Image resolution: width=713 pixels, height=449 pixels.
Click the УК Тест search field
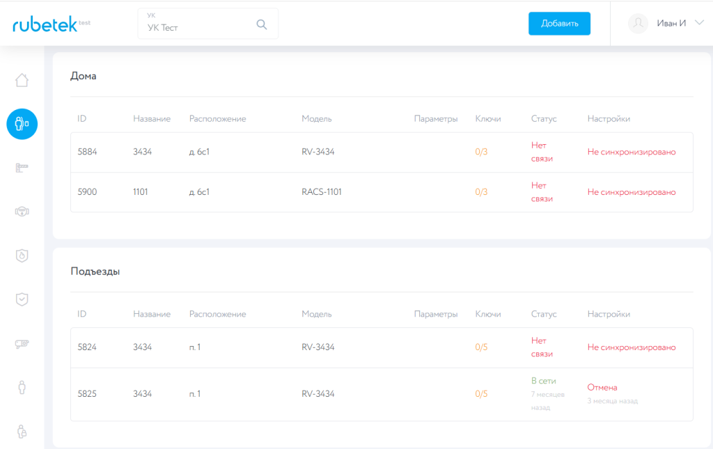coord(198,28)
